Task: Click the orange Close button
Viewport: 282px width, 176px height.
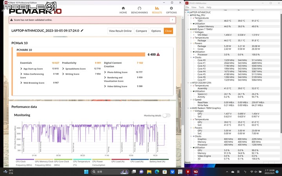Action: (x=168, y=31)
